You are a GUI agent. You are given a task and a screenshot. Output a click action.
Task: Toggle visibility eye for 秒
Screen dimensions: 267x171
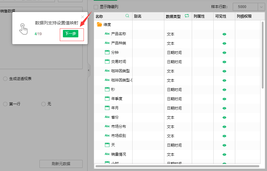pos(224,90)
